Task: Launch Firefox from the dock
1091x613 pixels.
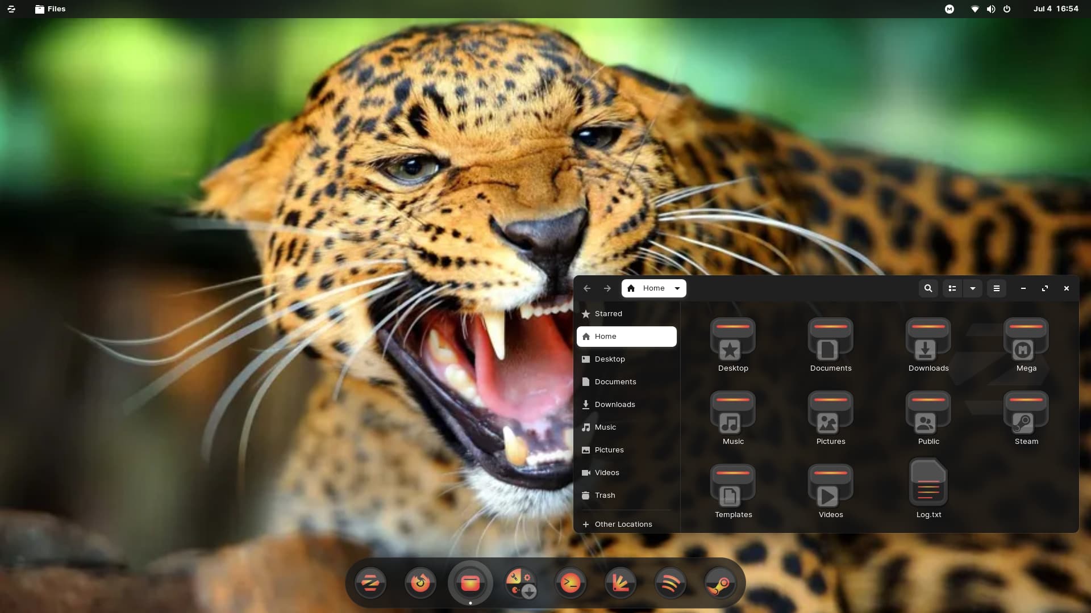Action: 420,583
